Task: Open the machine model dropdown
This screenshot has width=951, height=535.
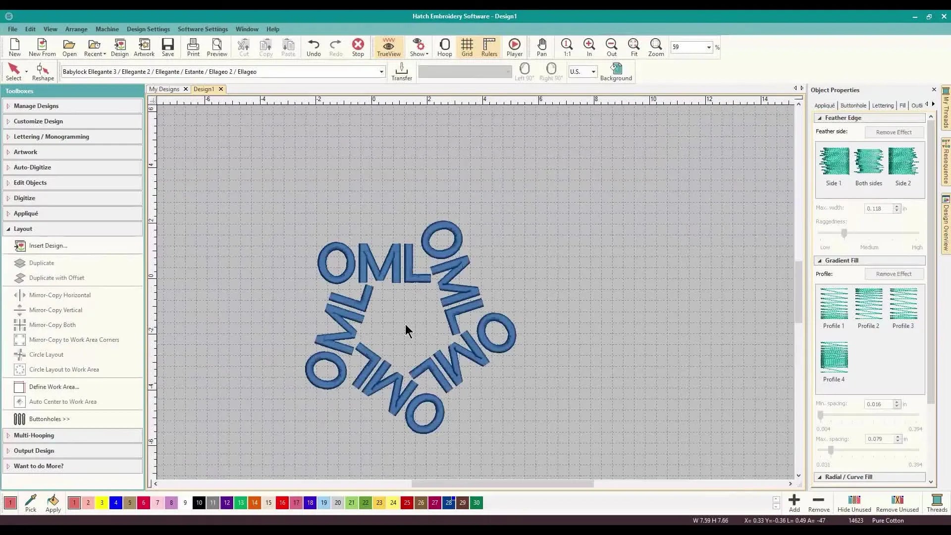Action: [381, 72]
